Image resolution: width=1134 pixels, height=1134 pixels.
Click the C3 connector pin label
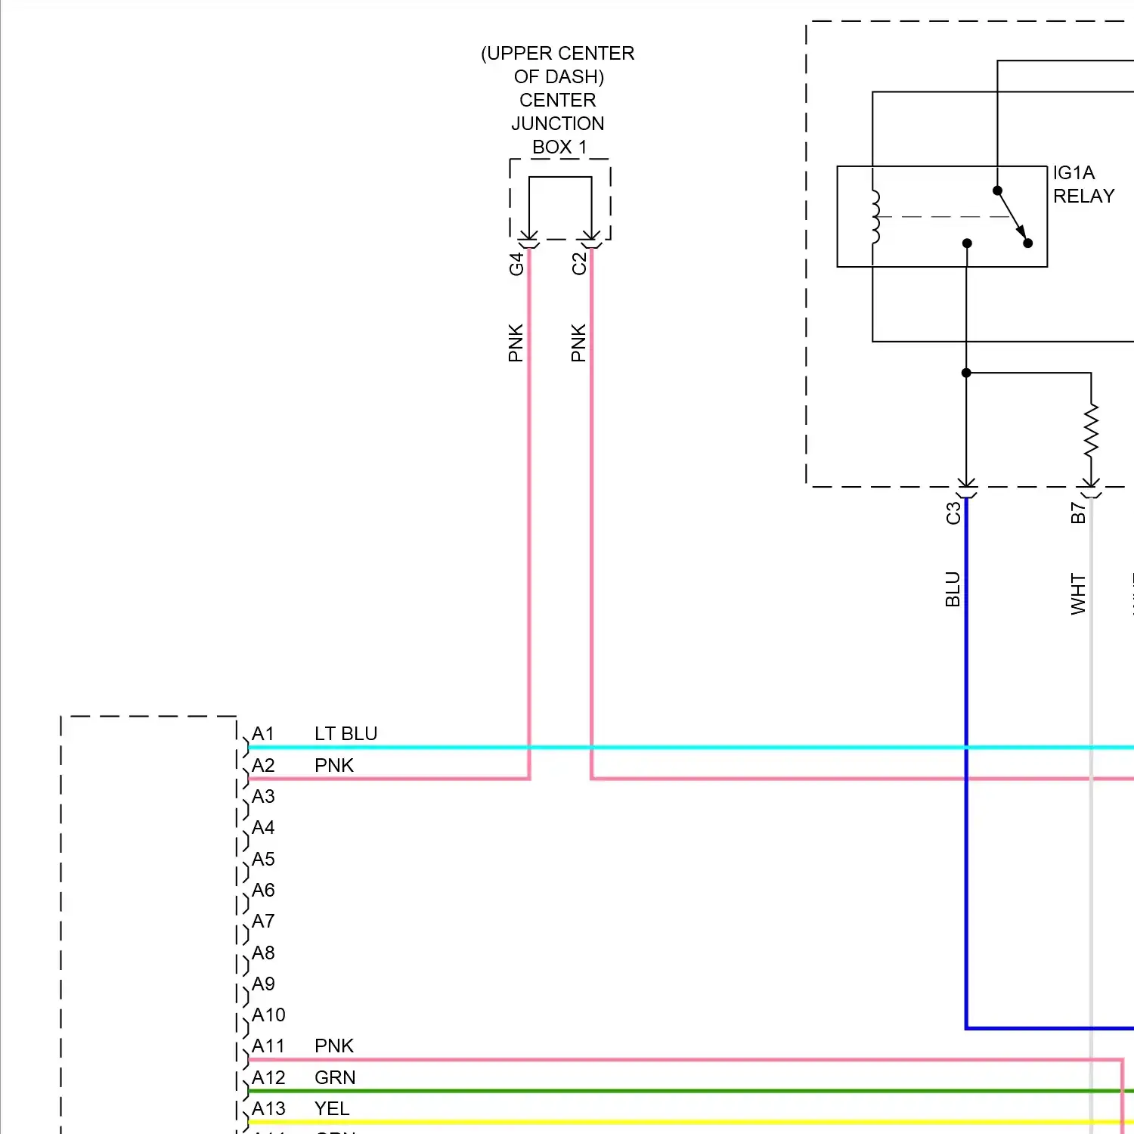(953, 513)
